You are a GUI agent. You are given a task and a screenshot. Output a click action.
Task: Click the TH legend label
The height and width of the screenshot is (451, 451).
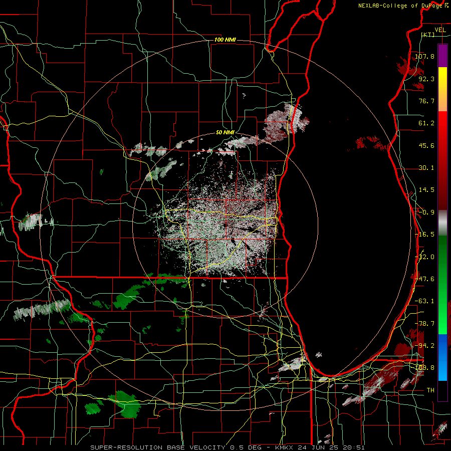(430, 390)
